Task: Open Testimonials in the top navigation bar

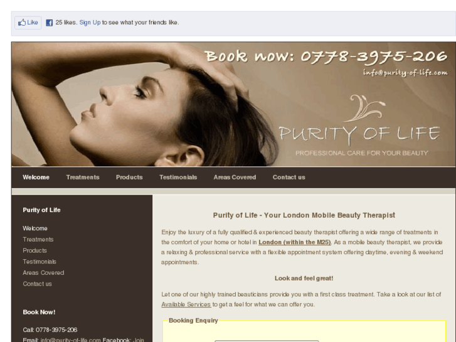Action: tap(178, 177)
